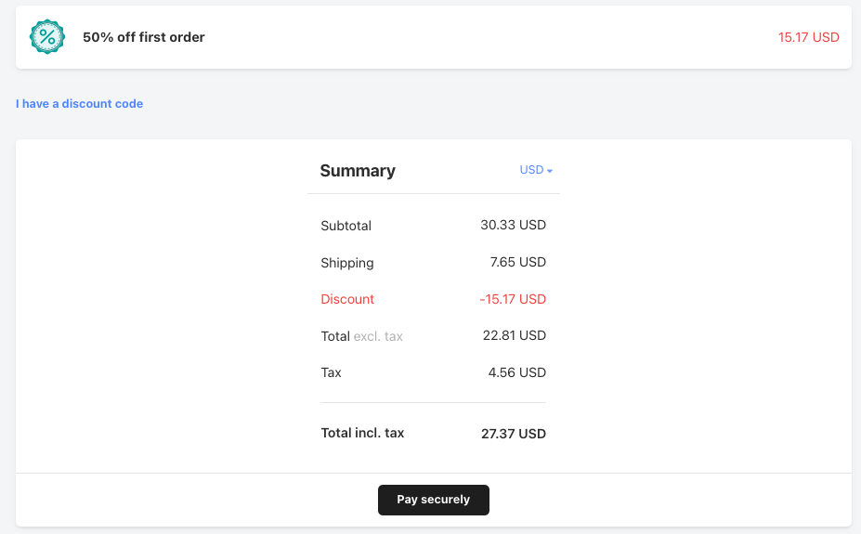Click the small caret beside USD
The width and height of the screenshot is (861, 534).
550,171
